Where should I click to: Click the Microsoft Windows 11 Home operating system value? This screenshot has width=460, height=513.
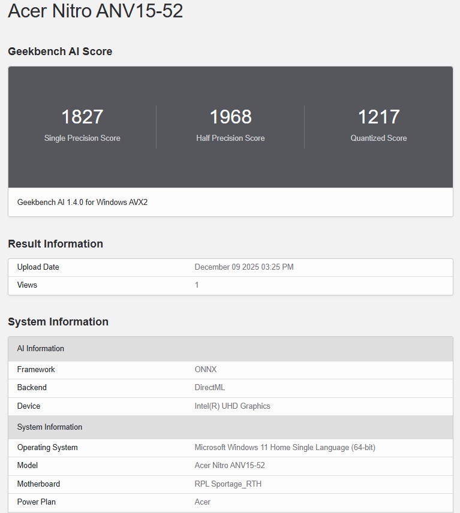[x=285, y=448]
